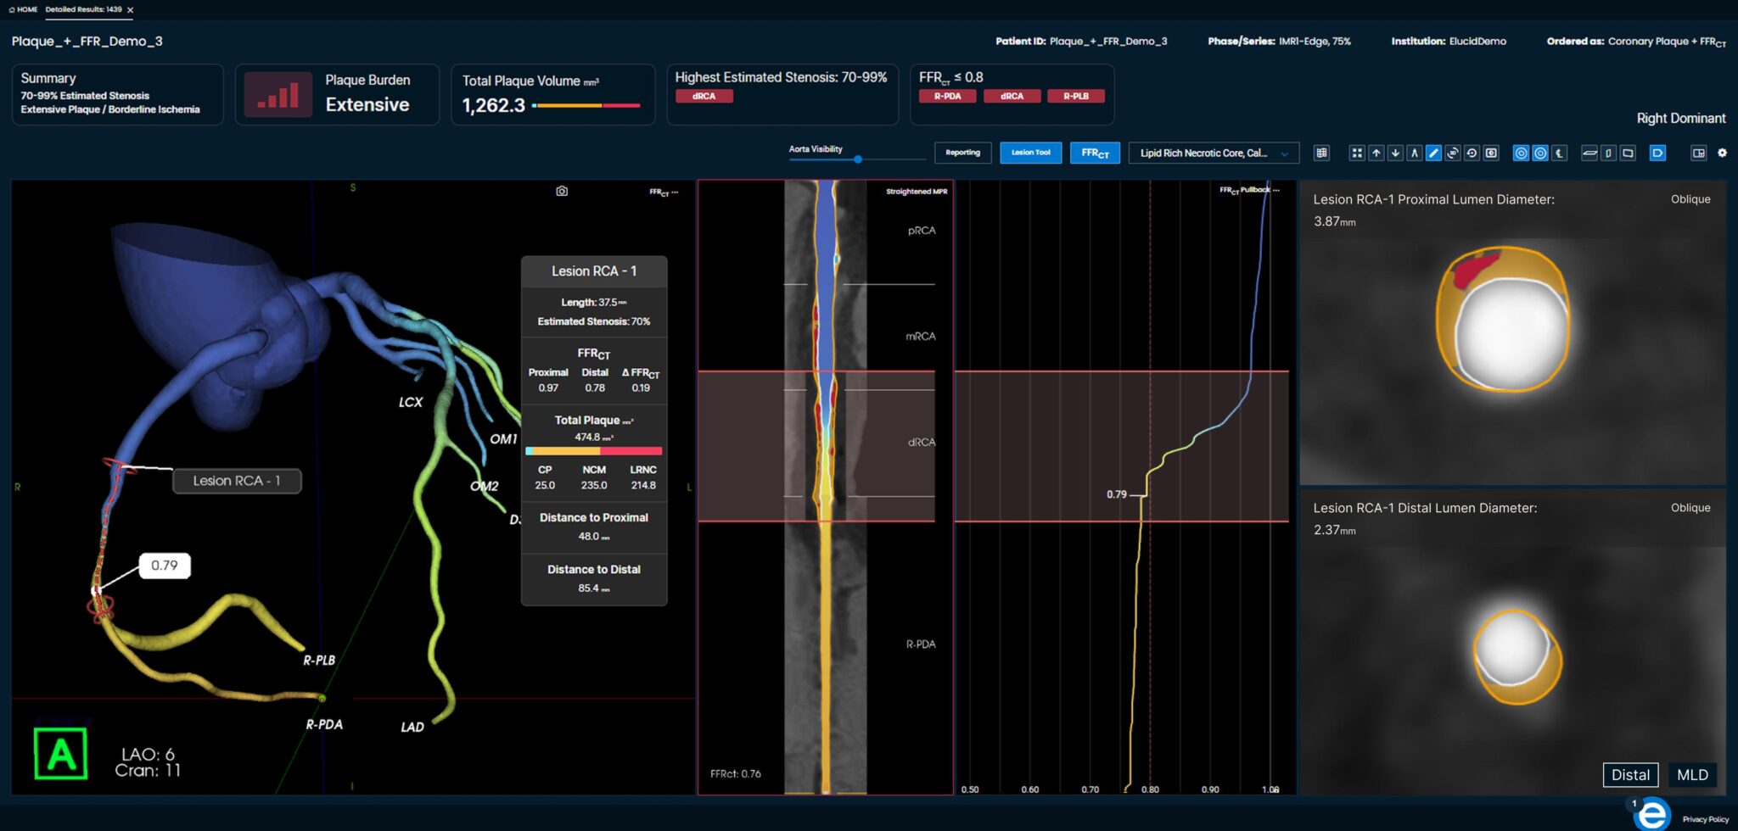Click the 3D rotate view icon

(x=1452, y=153)
